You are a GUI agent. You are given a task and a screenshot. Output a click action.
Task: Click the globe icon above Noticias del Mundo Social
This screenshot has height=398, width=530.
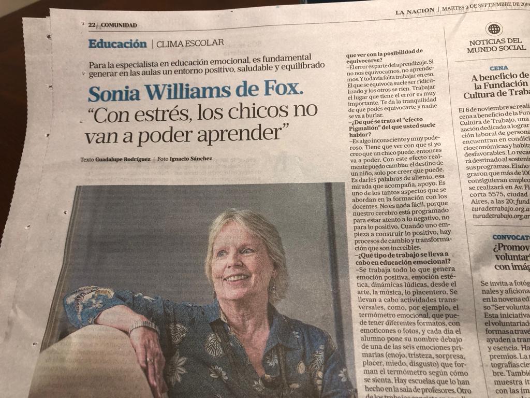pos(494,29)
